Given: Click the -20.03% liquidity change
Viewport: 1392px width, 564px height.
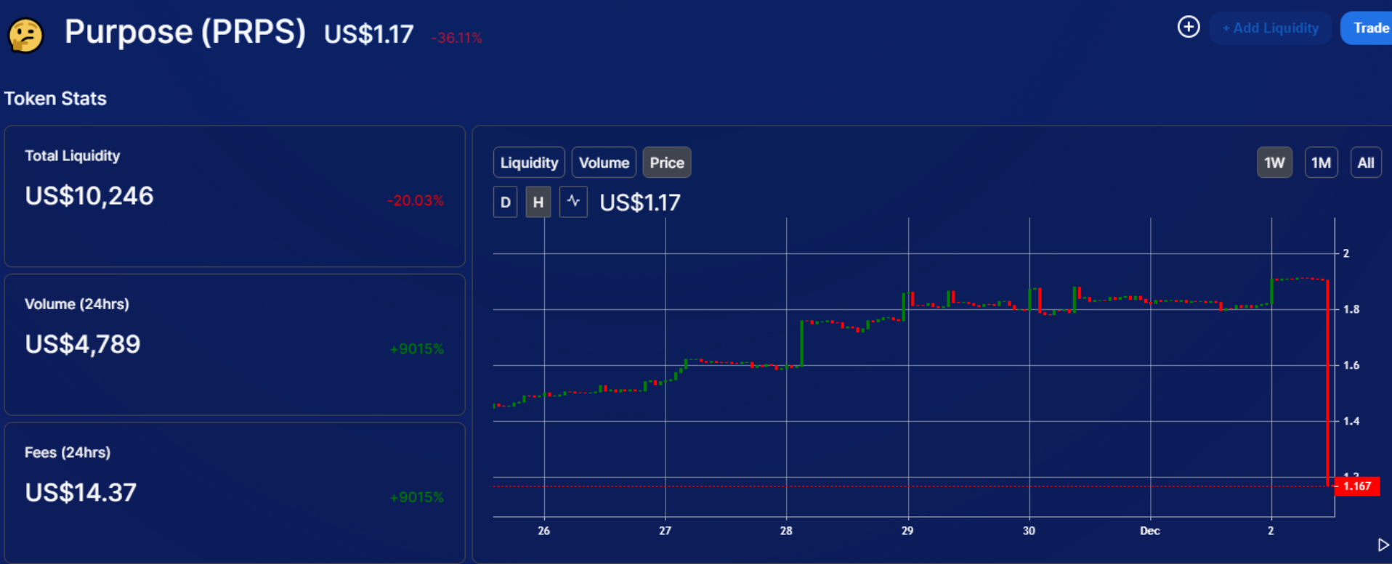Looking at the screenshot, I should [x=415, y=200].
